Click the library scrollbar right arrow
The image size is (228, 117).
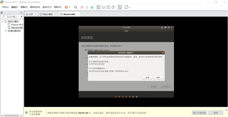click(21, 116)
